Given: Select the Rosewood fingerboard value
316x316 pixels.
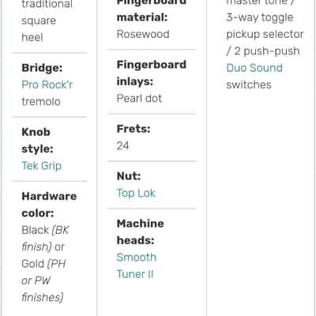Looking at the screenshot, I should pyautogui.click(x=143, y=34).
